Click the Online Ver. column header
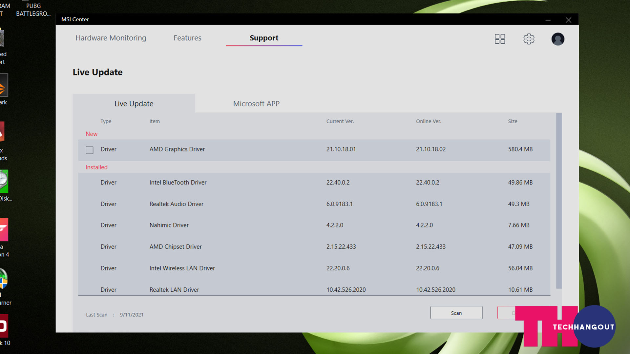 [429, 121]
